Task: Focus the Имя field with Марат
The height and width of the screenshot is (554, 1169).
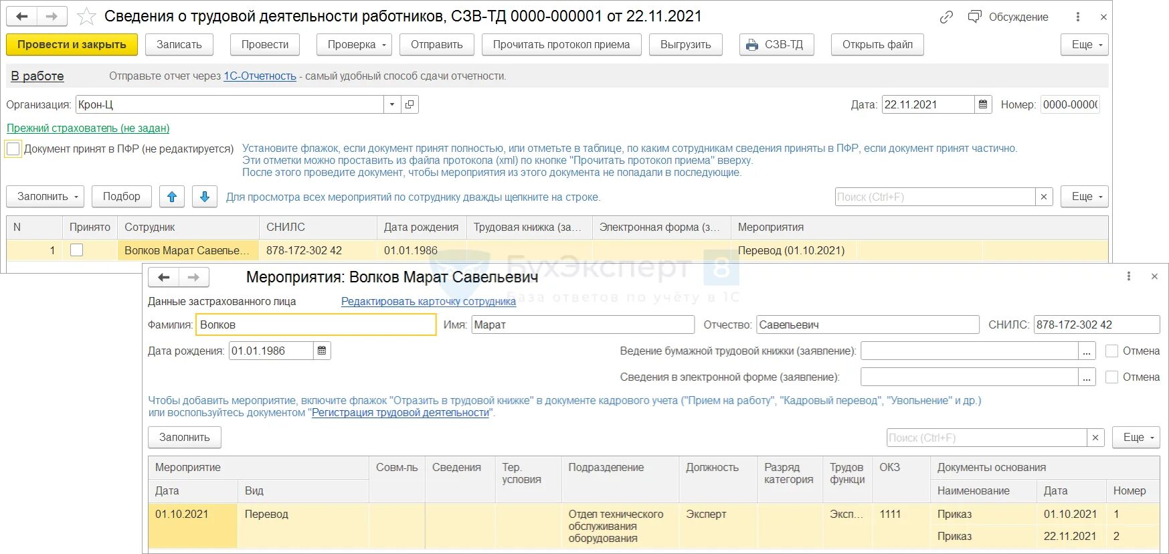Action: 583,325
